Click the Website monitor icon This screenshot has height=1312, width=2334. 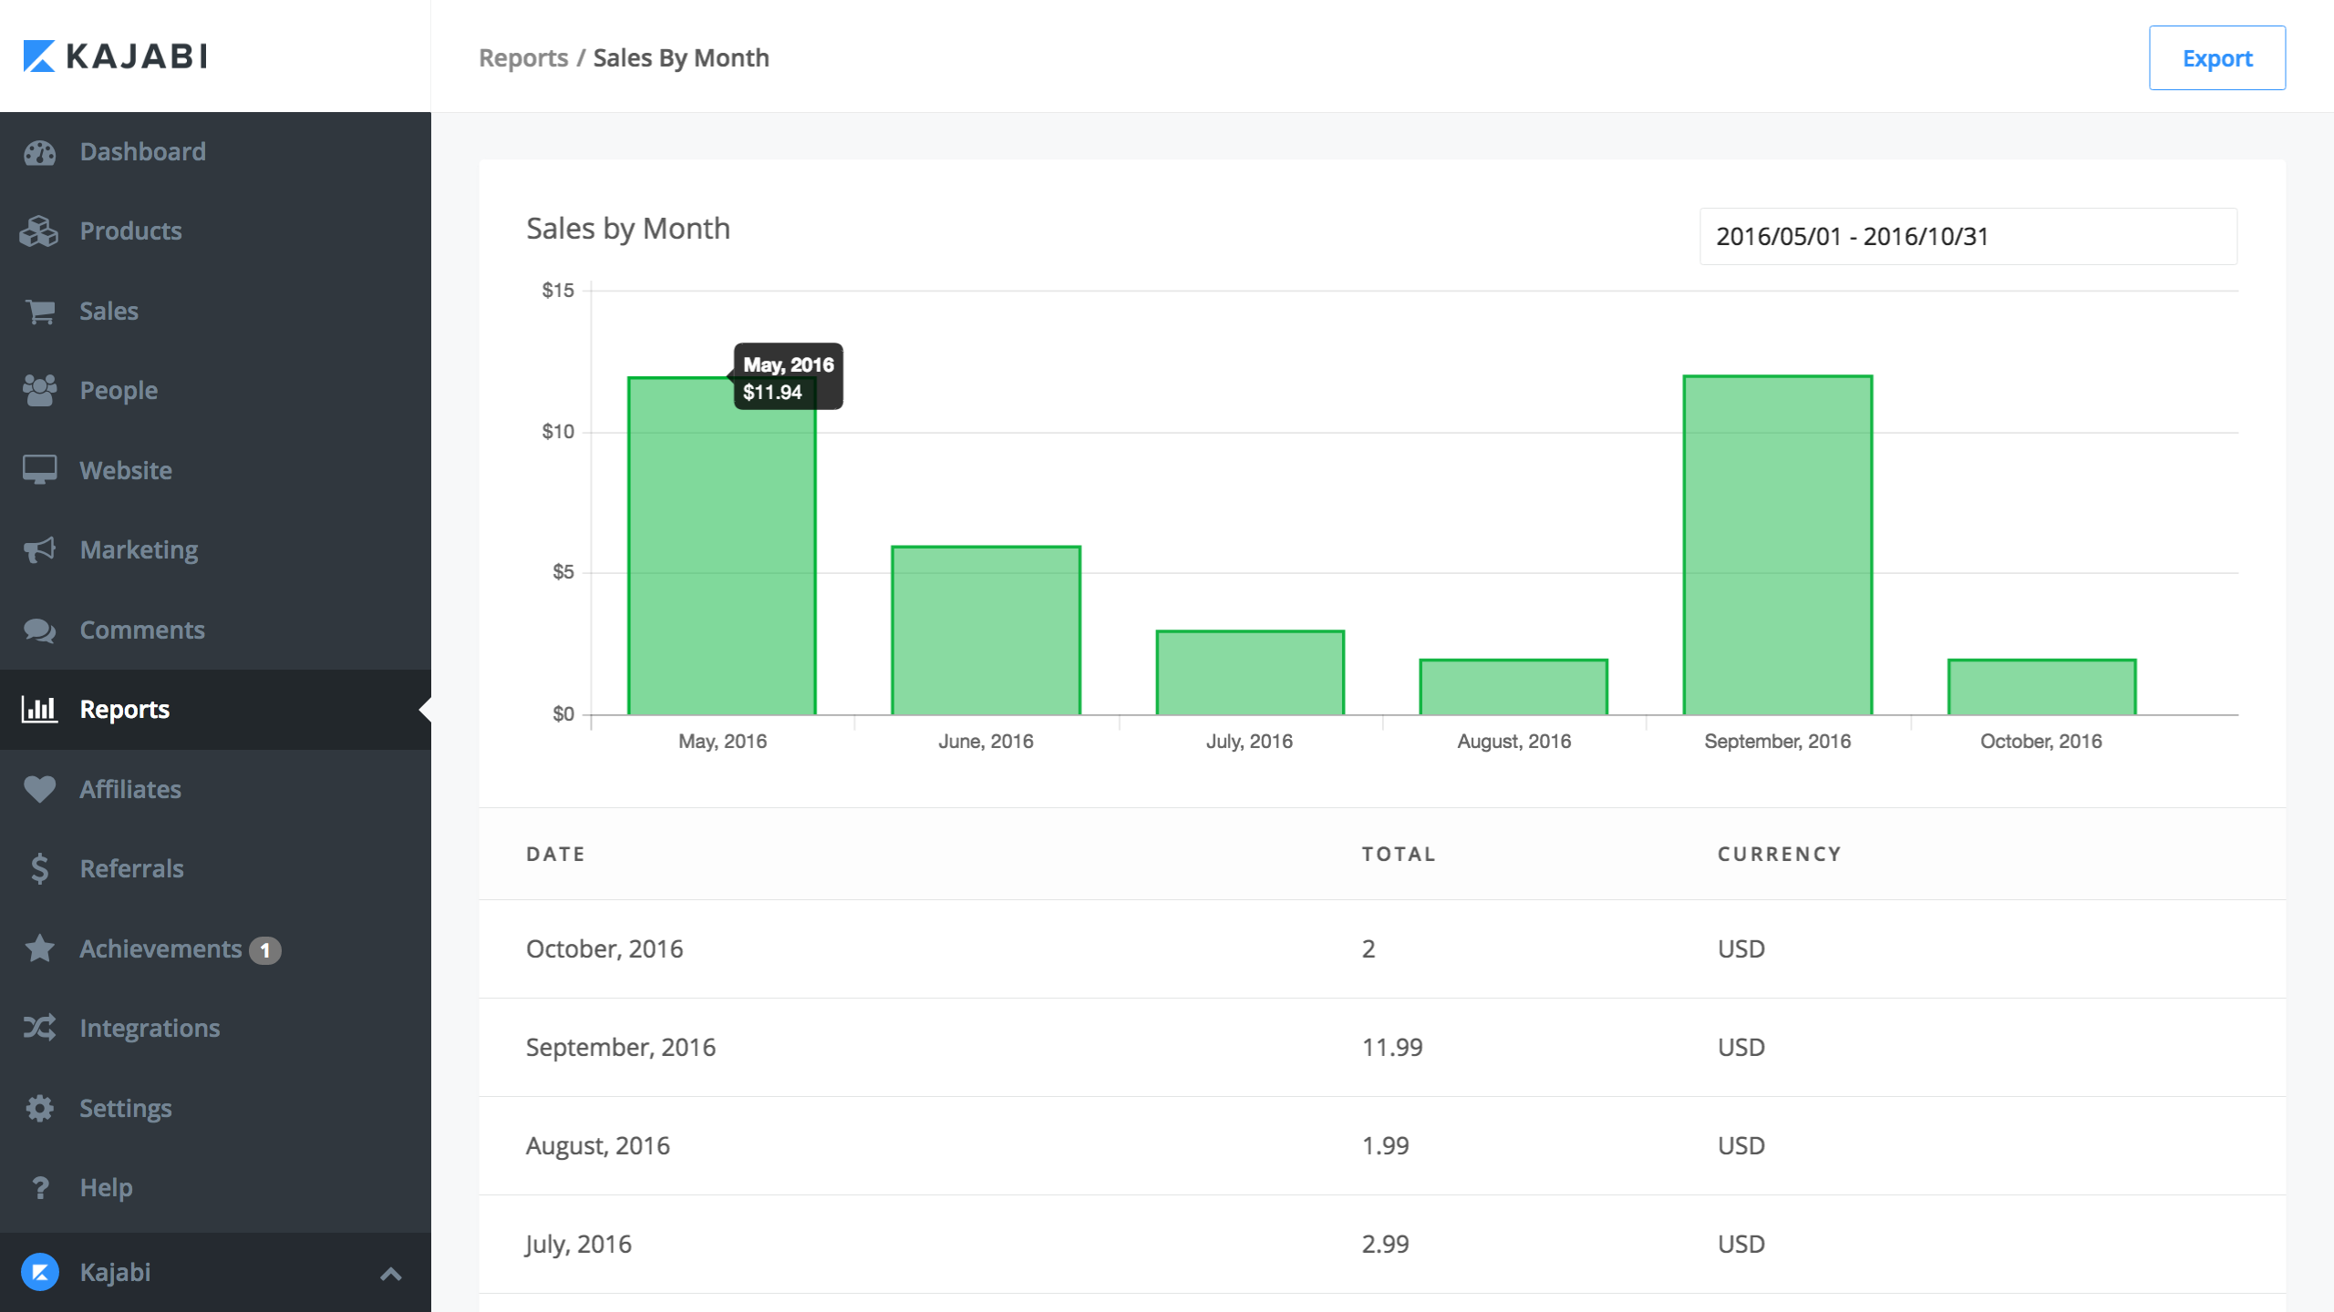tap(39, 470)
